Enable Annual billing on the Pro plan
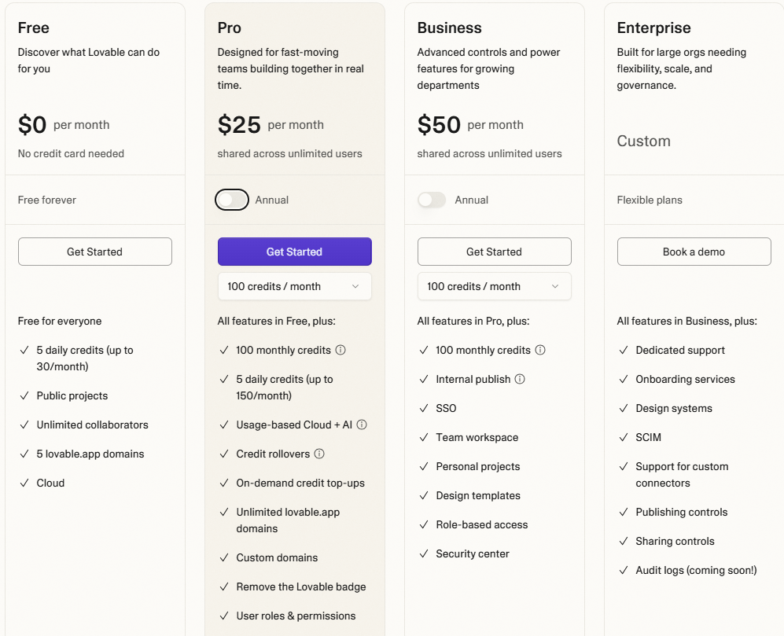The image size is (784, 636). [231, 200]
